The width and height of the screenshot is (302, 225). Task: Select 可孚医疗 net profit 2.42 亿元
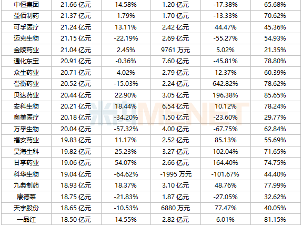[176, 27]
